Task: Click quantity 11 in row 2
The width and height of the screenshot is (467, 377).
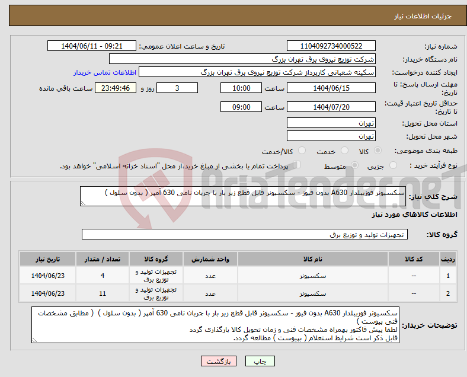Action: 103,293
